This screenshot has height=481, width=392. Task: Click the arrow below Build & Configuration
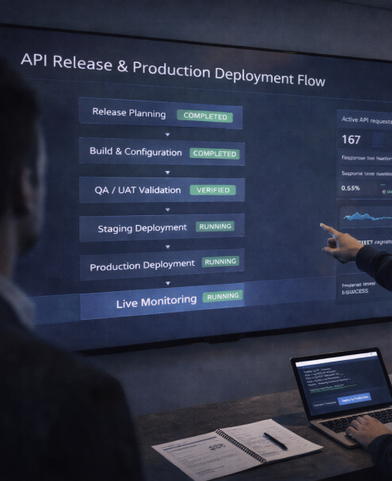[x=168, y=173]
